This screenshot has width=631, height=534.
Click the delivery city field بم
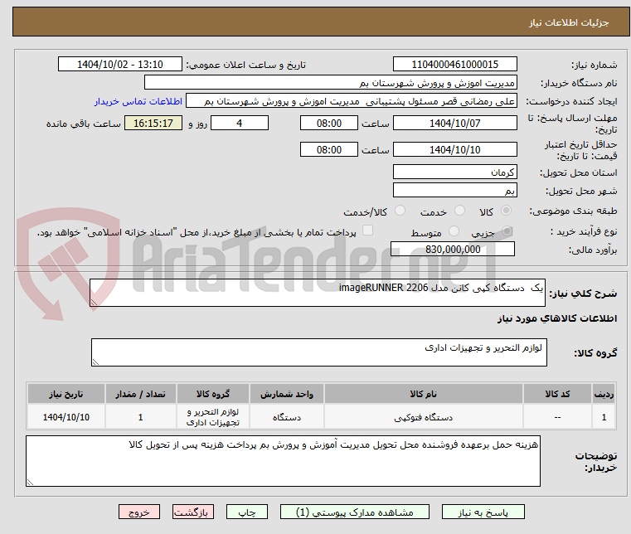click(454, 190)
